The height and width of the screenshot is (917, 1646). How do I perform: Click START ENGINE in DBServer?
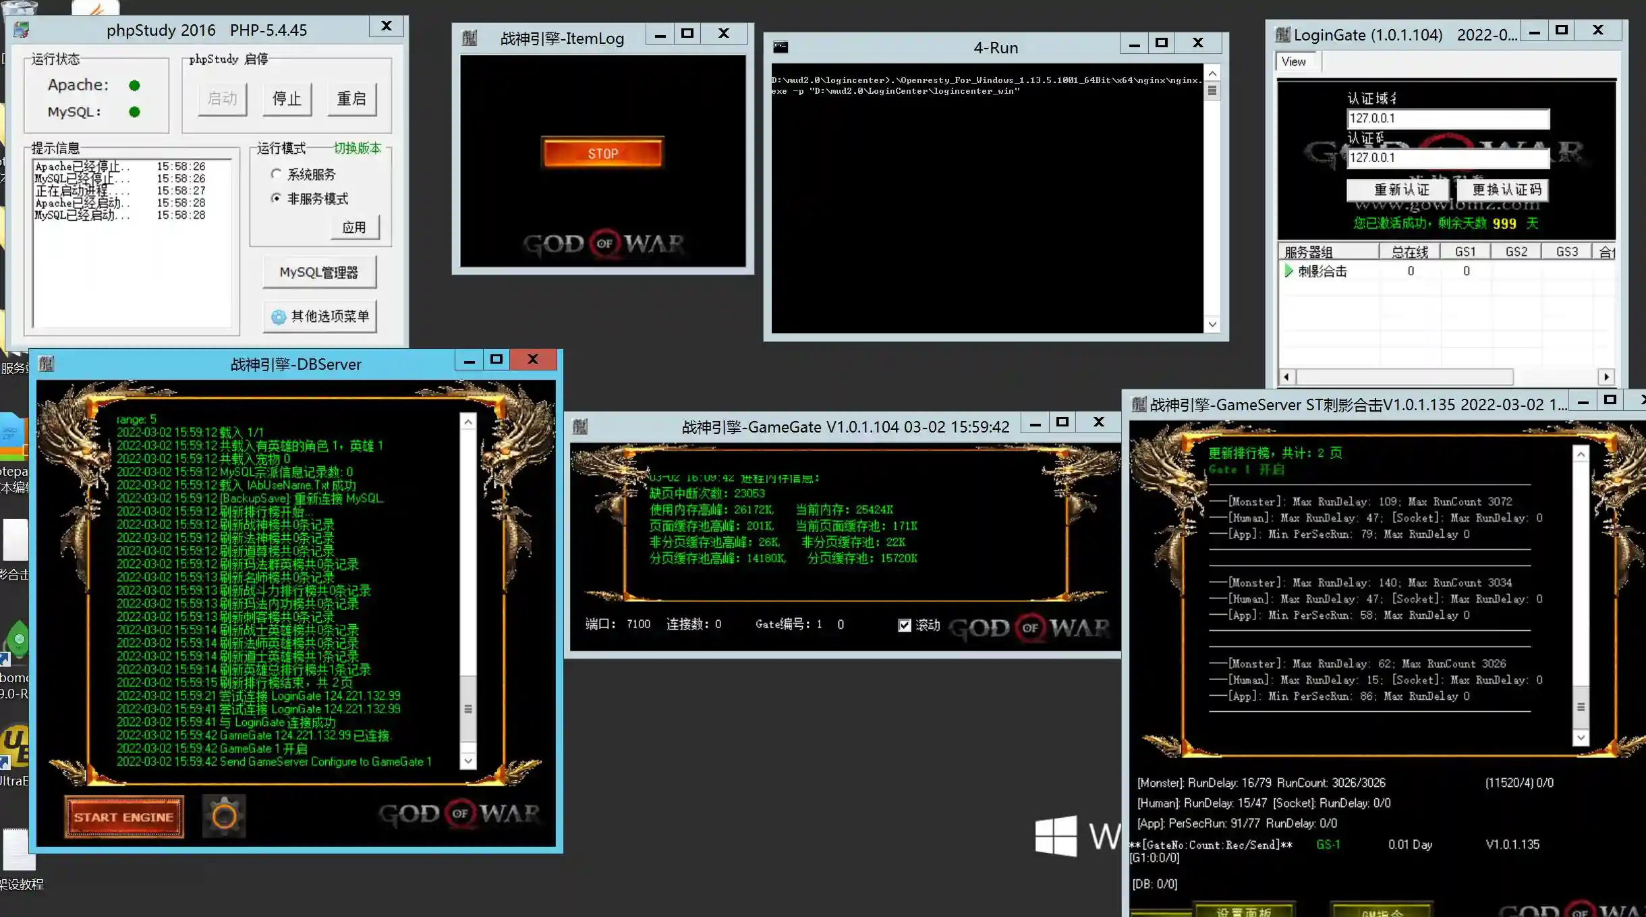[x=124, y=817]
